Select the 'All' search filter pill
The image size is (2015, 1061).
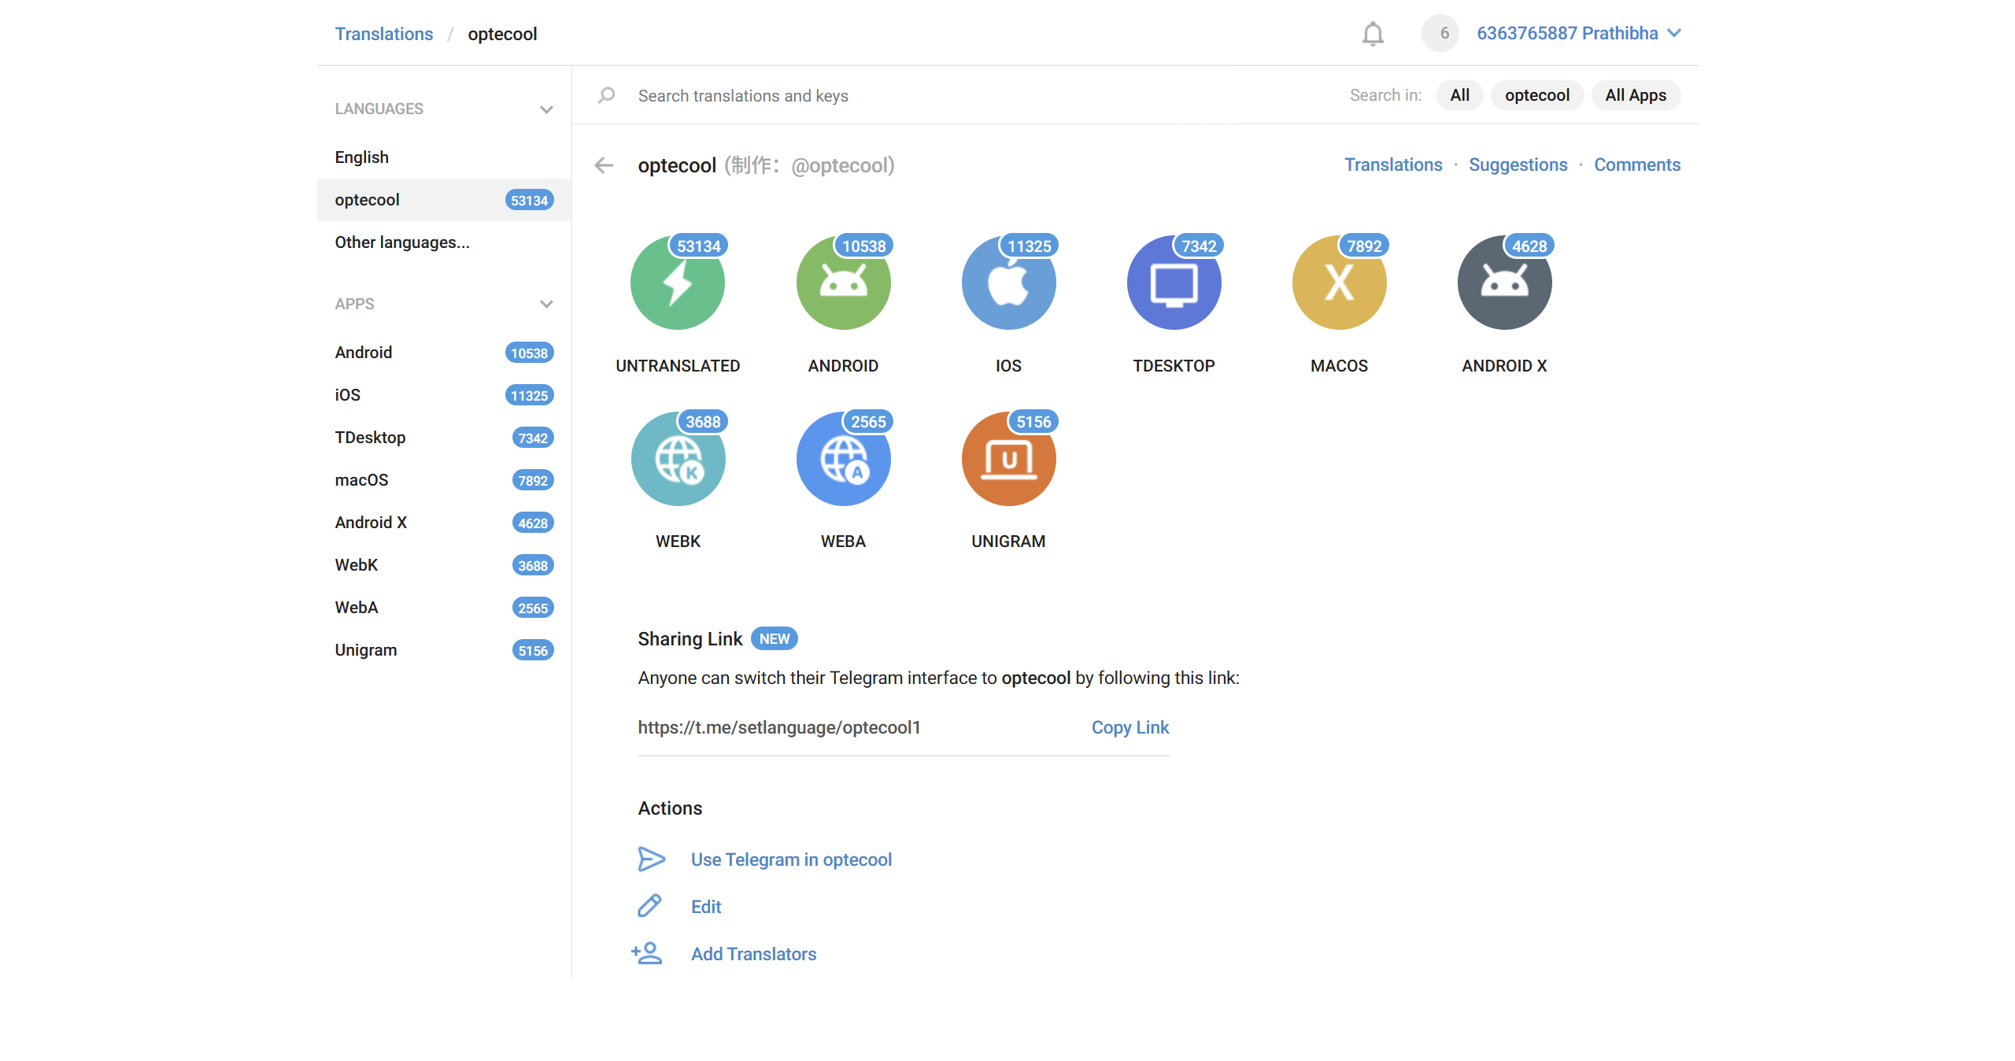[1459, 95]
